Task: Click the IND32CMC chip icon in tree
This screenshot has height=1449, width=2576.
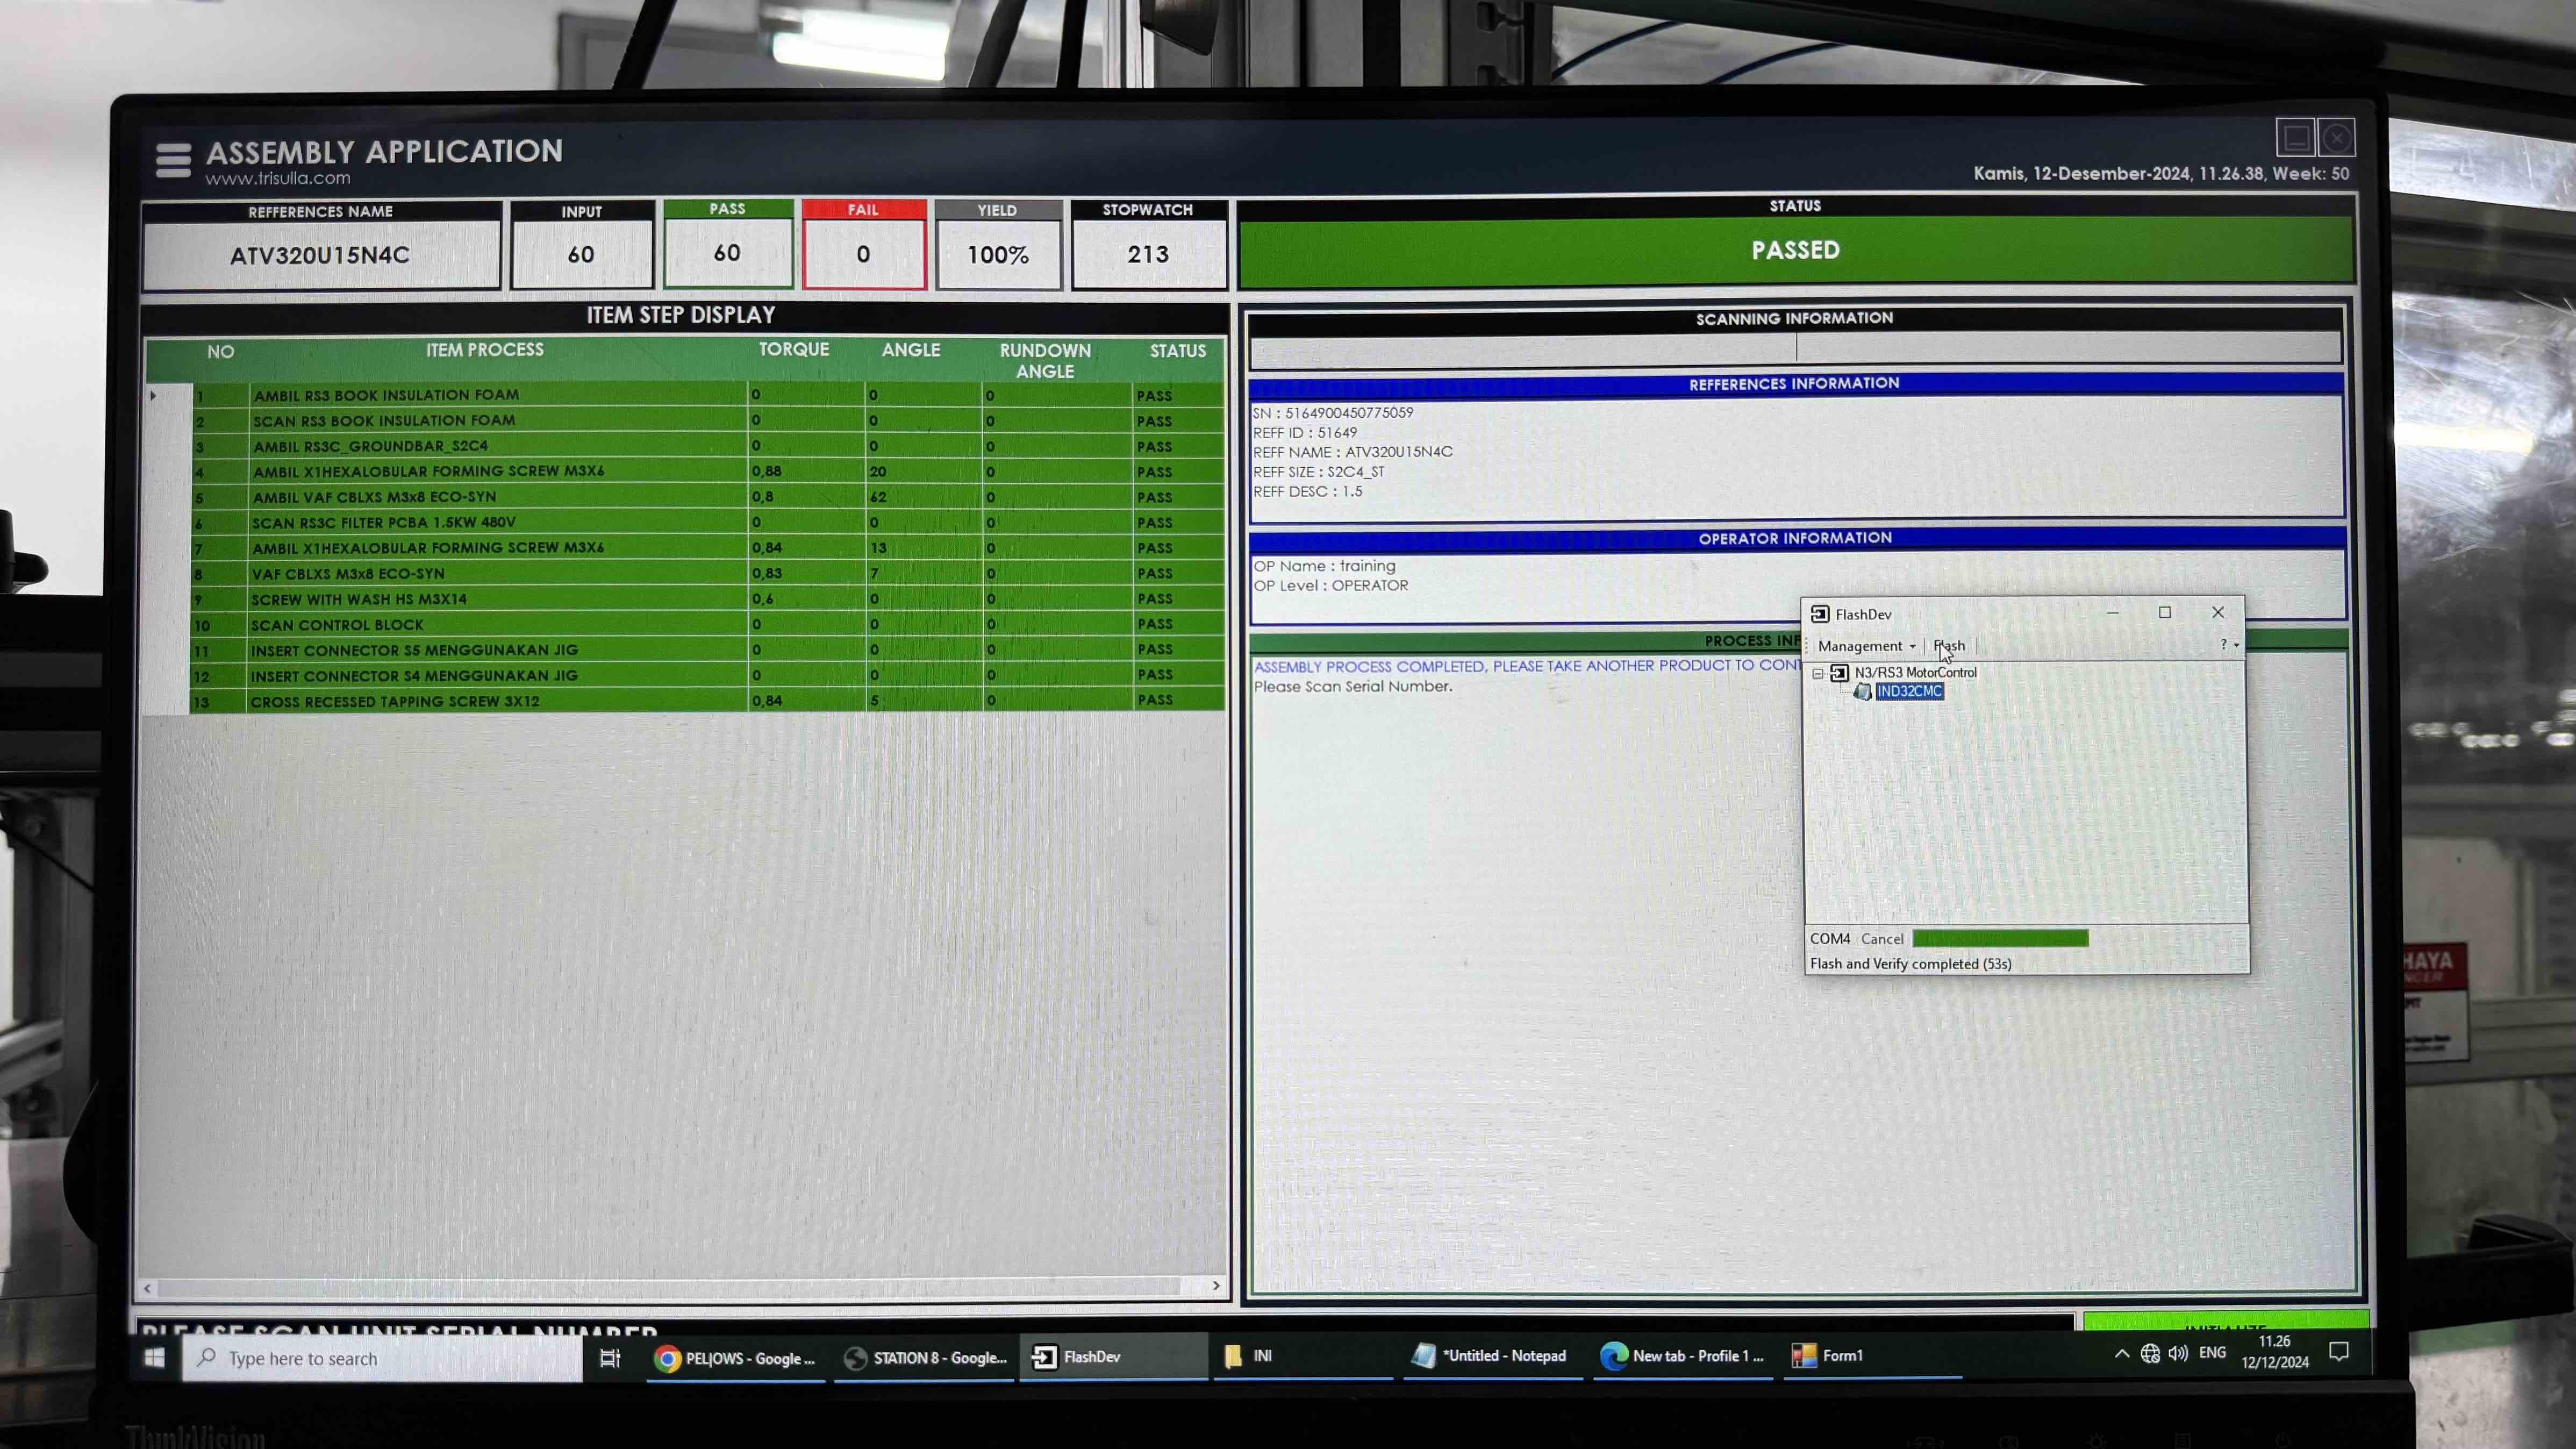Action: (1862, 692)
